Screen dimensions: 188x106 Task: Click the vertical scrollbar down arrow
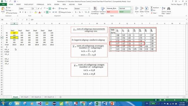click(x=187, y=95)
